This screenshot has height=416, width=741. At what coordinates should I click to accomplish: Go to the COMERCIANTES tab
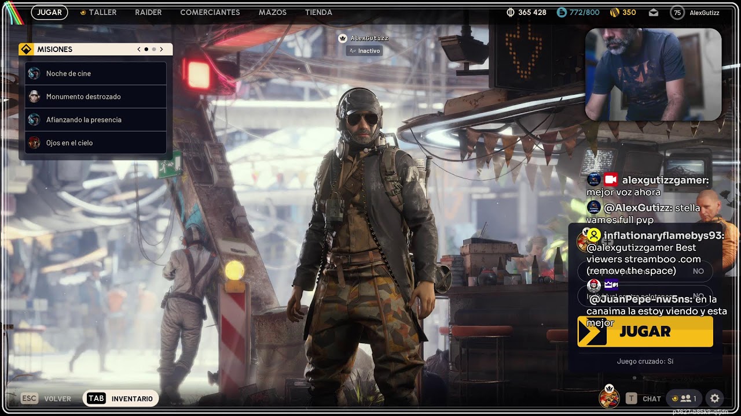coord(210,12)
